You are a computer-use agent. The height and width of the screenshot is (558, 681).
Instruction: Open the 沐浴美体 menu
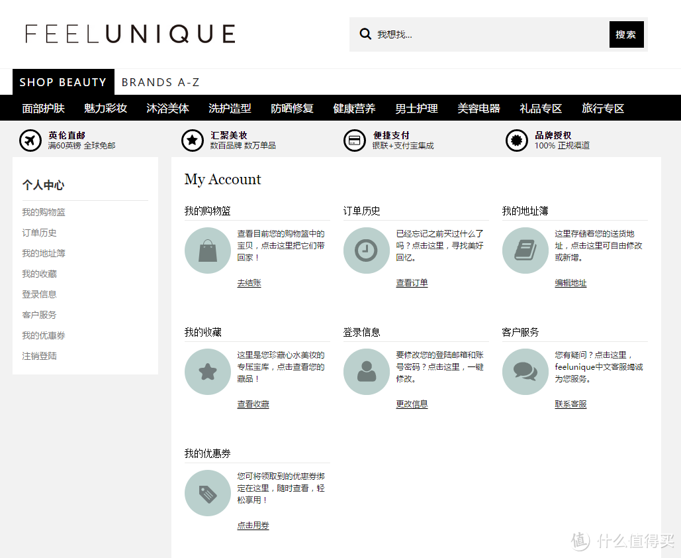pos(167,108)
